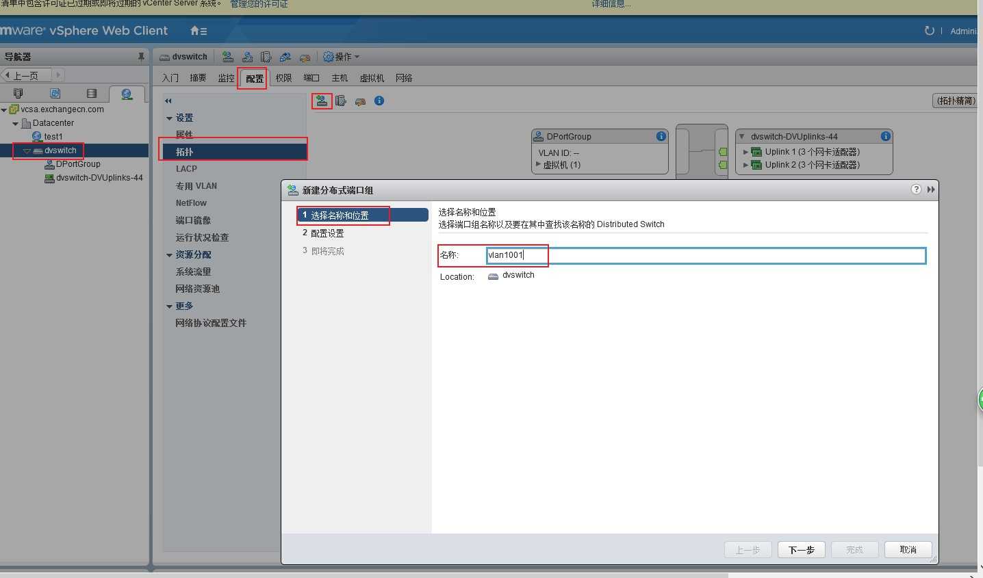Collapse the dvswitch-DVUplinks-44 topology box
The height and width of the screenshot is (578, 983).
(742, 137)
